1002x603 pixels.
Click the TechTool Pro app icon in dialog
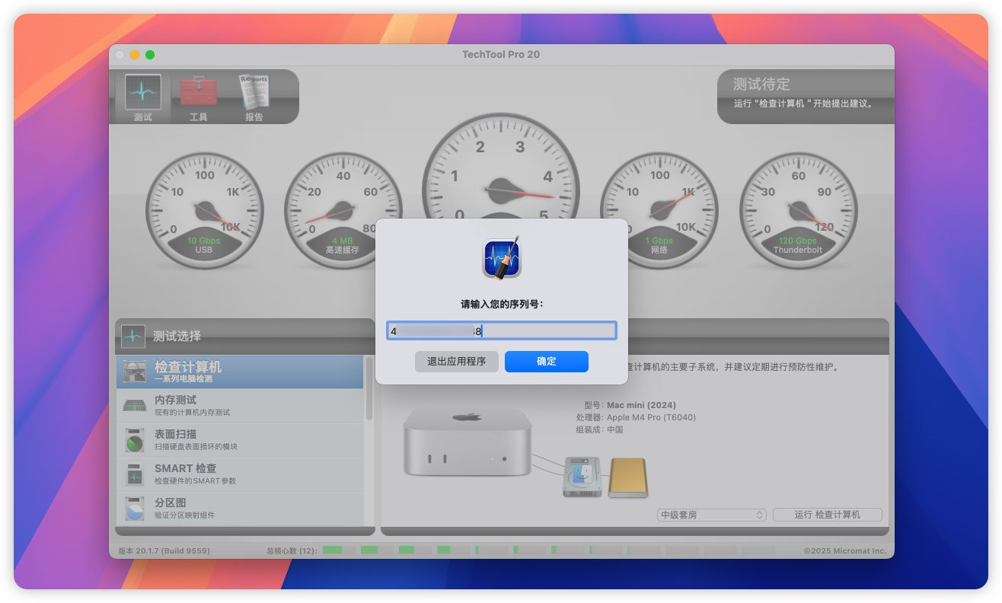pos(501,258)
